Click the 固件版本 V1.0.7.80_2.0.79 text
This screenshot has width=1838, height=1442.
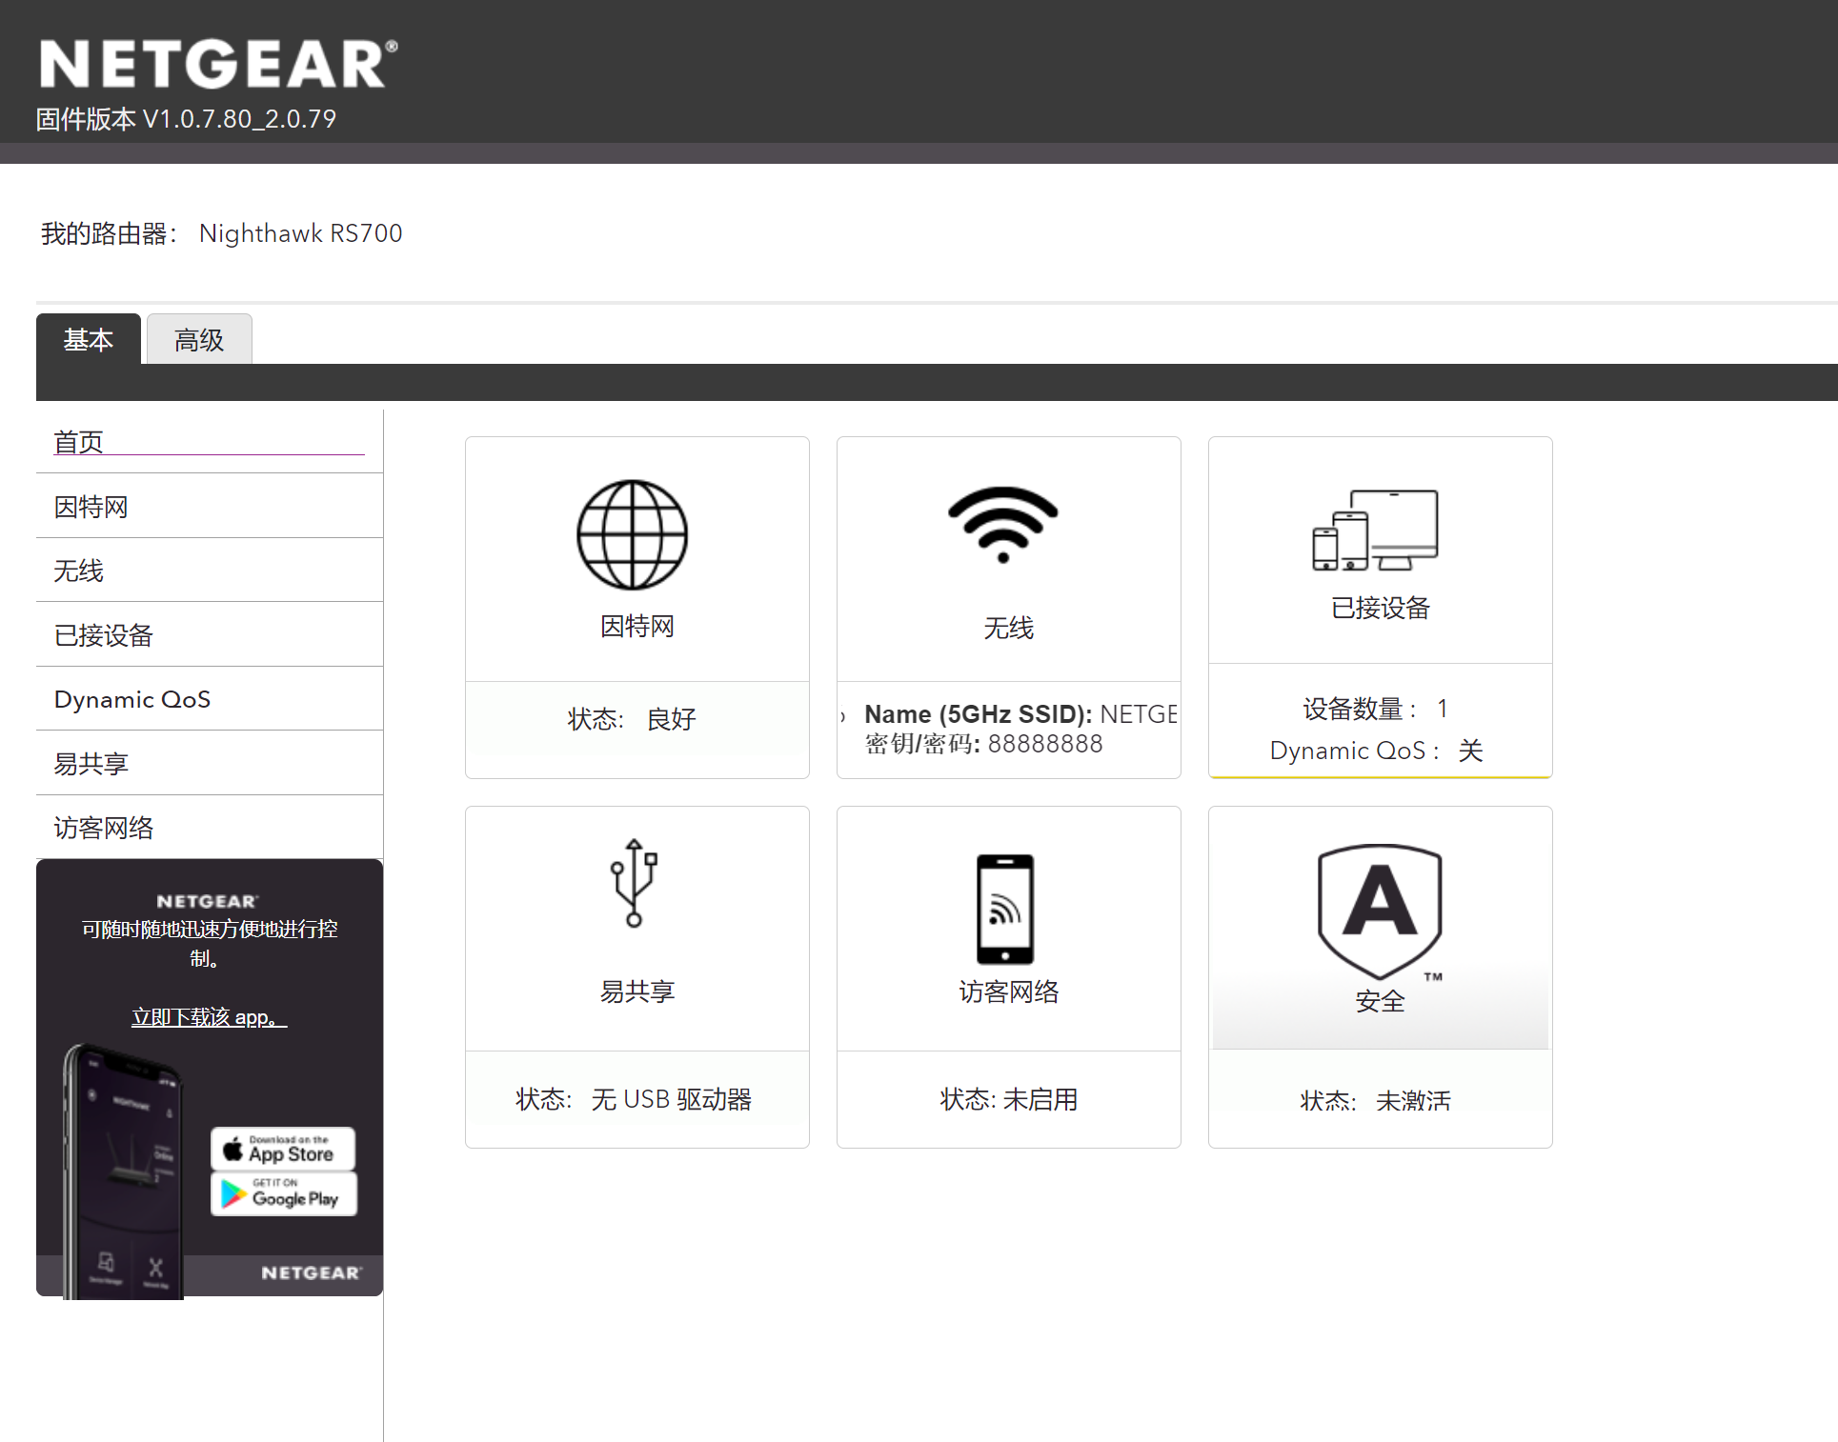186,119
